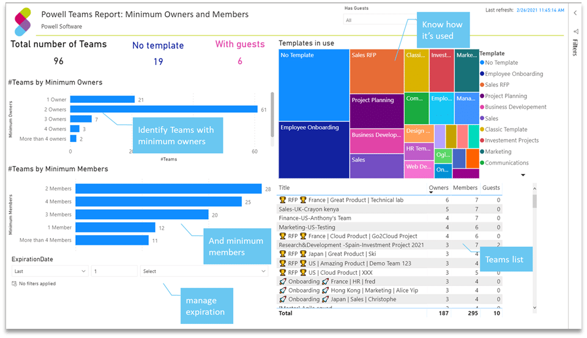
Task: Click the Investement Projects legend entry
Action: click(x=509, y=140)
